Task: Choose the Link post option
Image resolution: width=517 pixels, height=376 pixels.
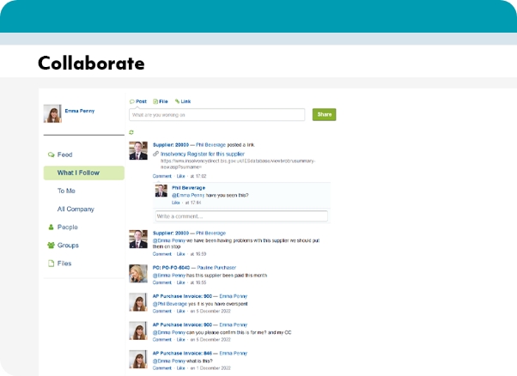Action: (177, 101)
